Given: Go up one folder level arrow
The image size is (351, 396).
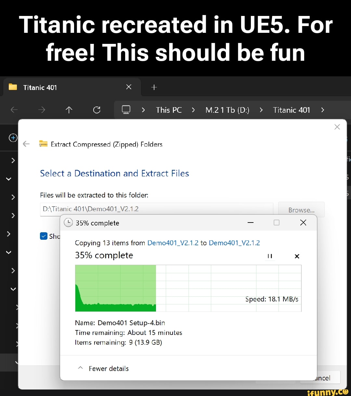Looking at the screenshot, I should click(x=69, y=110).
